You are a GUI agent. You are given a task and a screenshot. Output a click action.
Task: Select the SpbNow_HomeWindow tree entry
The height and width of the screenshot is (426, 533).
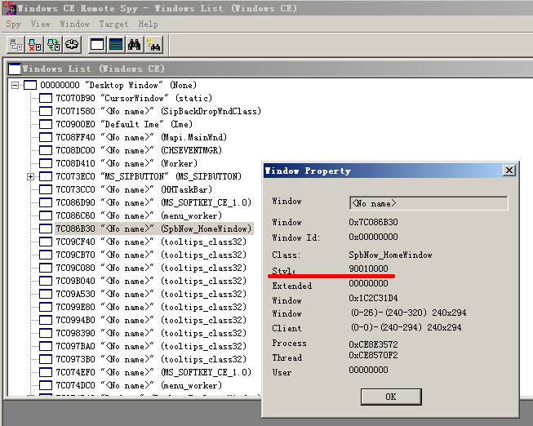(x=153, y=229)
